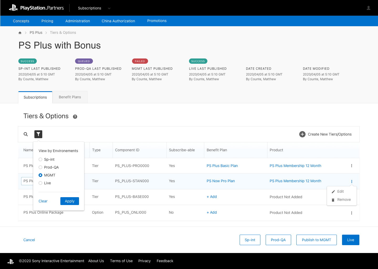The width and height of the screenshot is (378, 269).
Task: Click the Publish to MGMT button
Action: (317, 240)
